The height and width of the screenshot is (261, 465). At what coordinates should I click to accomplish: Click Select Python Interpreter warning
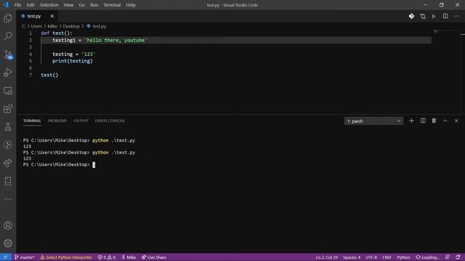(x=66, y=257)
